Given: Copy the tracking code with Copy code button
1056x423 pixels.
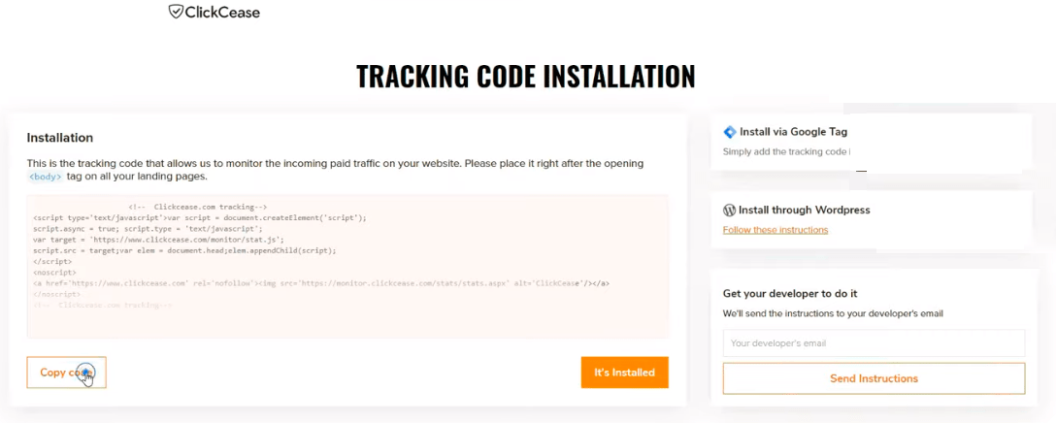Looking at the screenshot, I should pos(67,373).
